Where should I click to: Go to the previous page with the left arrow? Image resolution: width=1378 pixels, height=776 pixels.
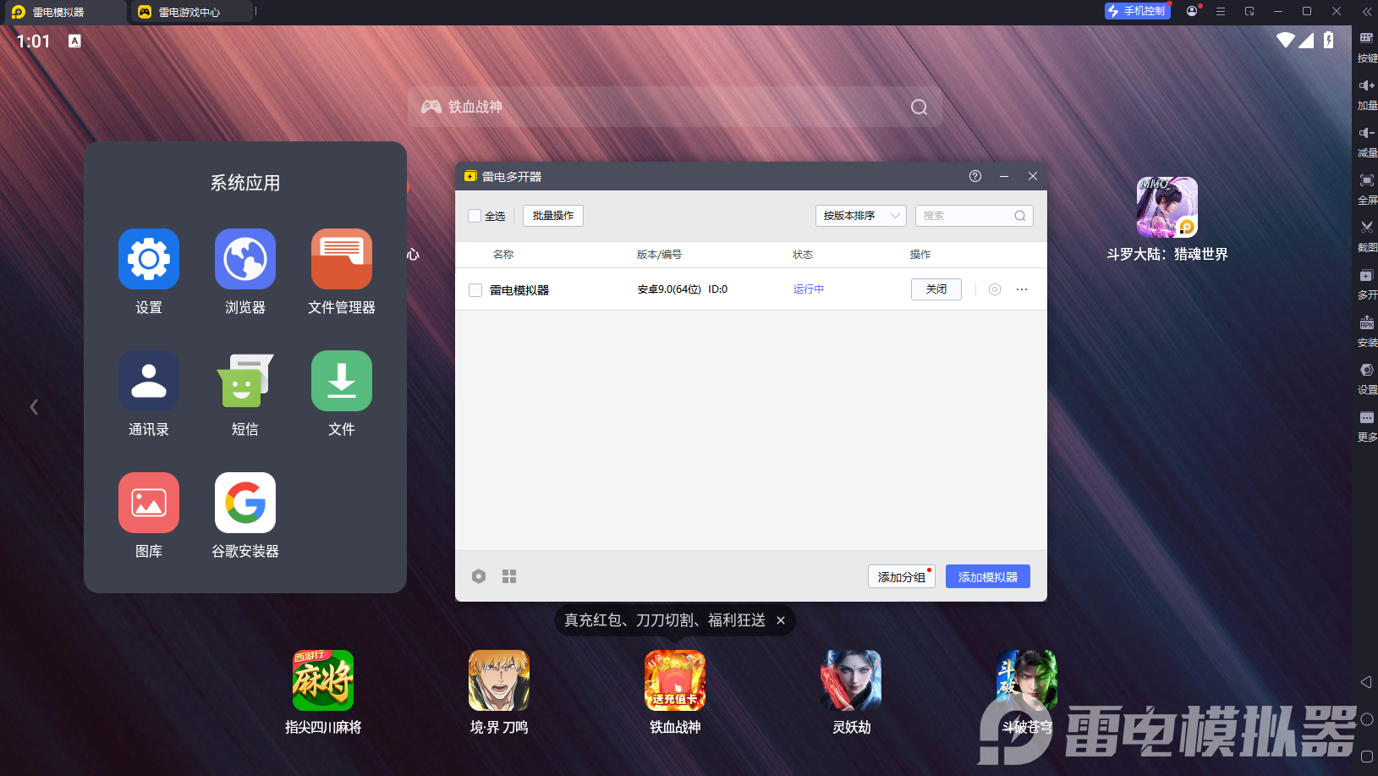point(34,407)
